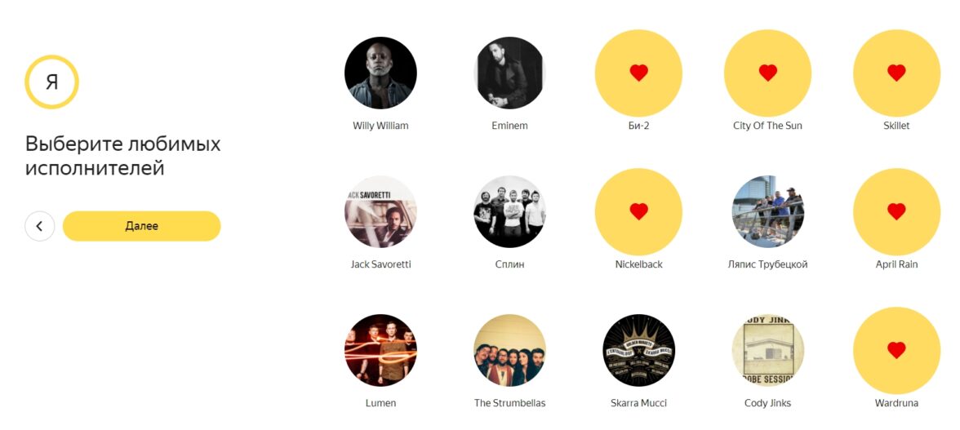Toggle off the Skillet heart circle
Screen dimensions: 960x430
896,73
